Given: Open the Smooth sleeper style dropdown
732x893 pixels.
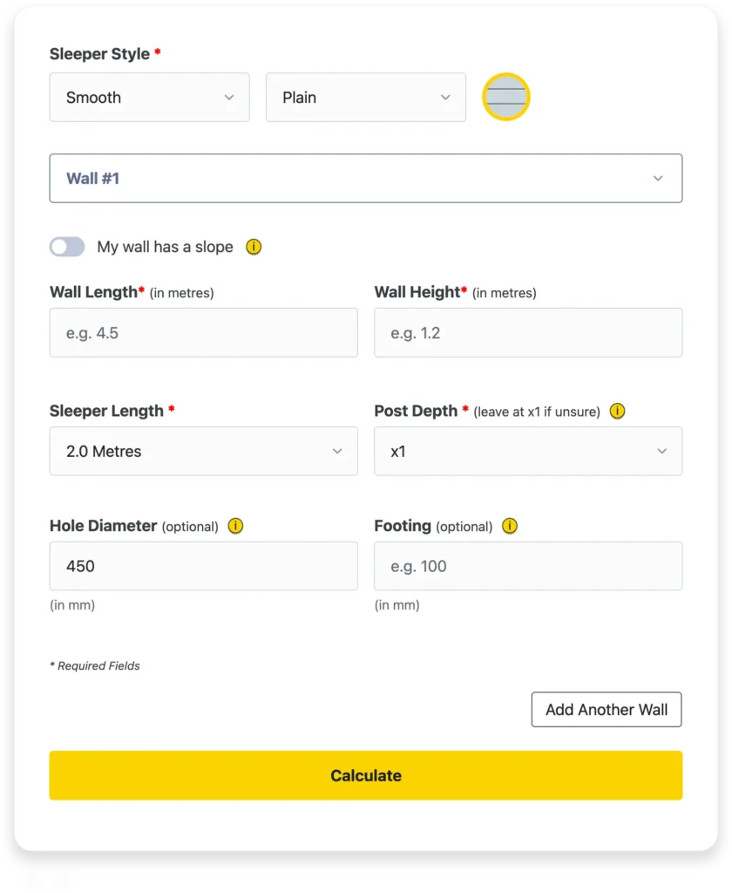Looking at the screenshot, I should tap(149, 97).
